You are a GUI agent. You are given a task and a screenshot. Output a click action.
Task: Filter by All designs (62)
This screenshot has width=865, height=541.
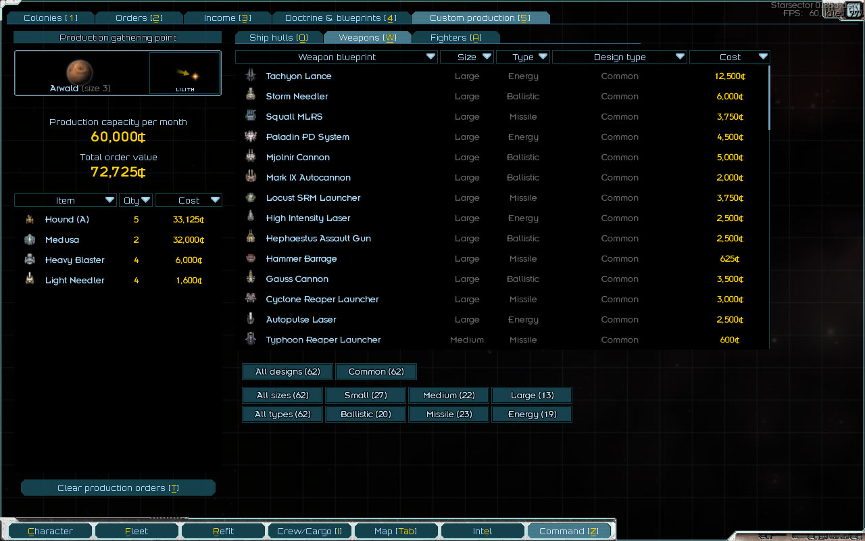coord(288,372)
